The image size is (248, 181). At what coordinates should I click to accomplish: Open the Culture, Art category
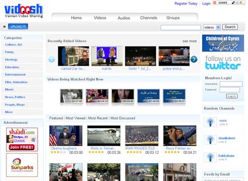click(13, 45)
